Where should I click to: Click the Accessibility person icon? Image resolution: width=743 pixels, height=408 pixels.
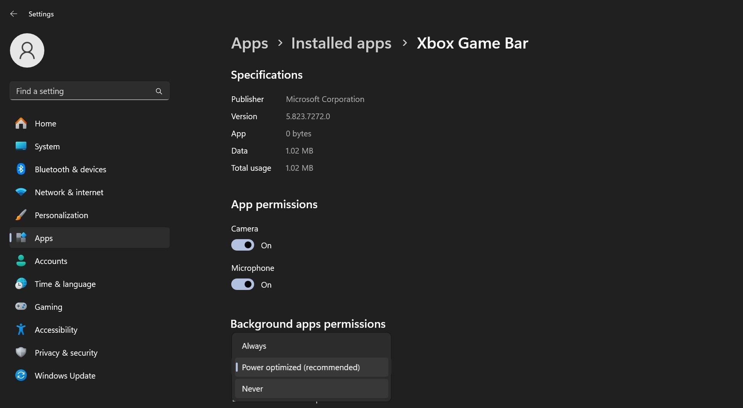coord(21,330)
